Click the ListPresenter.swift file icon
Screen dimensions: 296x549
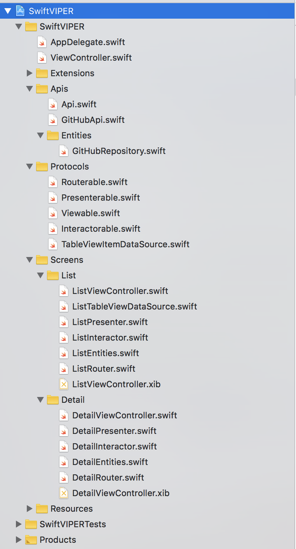pos(64,322)
